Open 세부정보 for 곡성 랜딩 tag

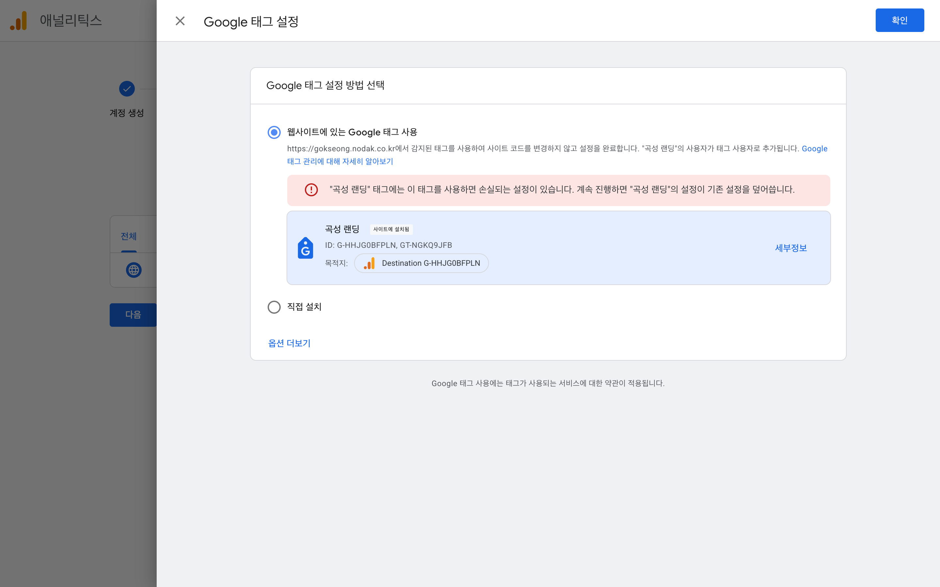click(791, 248)
